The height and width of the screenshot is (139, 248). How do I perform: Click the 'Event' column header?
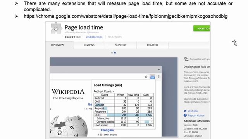105,95
